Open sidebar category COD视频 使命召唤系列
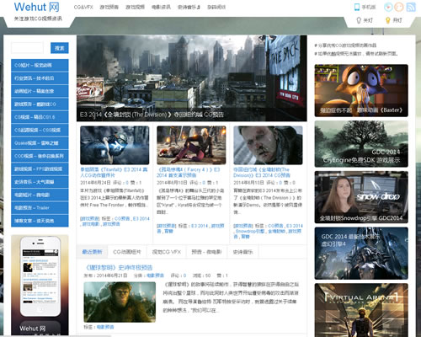Viewport: 421px width, 337px height. (40, 156)
